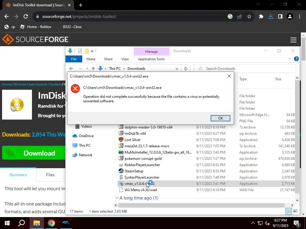The width and height of the screenshot is (306, 229).
Task: Select Videos in the navigation pane
Action: pyautogui.click(x=84, y=126)
